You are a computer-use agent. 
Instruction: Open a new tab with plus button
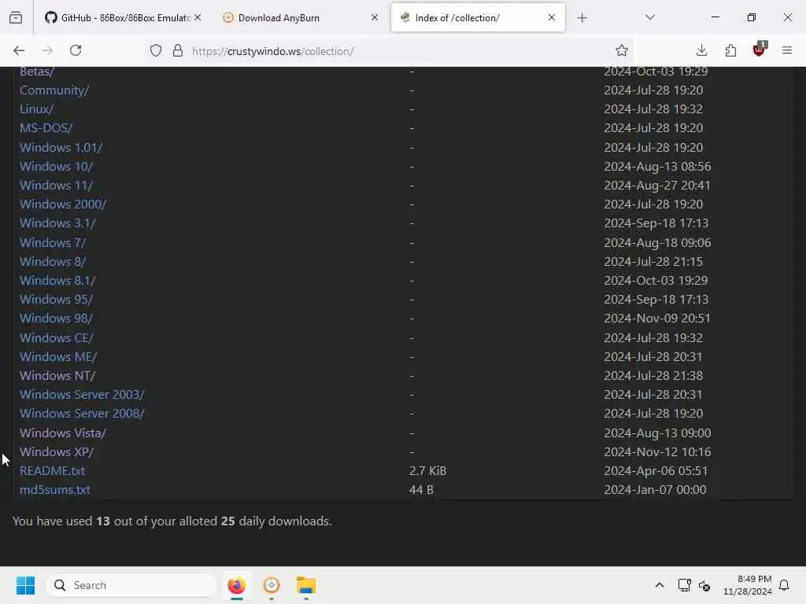pos(582,18)
